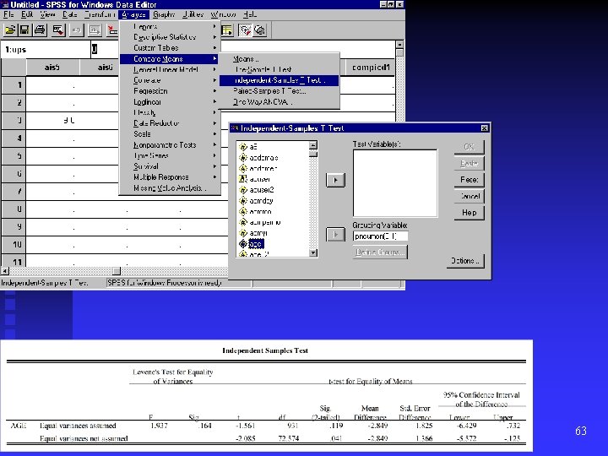This screenshot has height=456, width=608.
Task: Click inside the Test Variable(s) list box
Action: pyautogui.click(x=395, y=183)
